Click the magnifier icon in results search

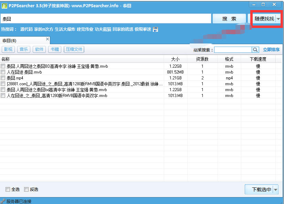point(255,50)
